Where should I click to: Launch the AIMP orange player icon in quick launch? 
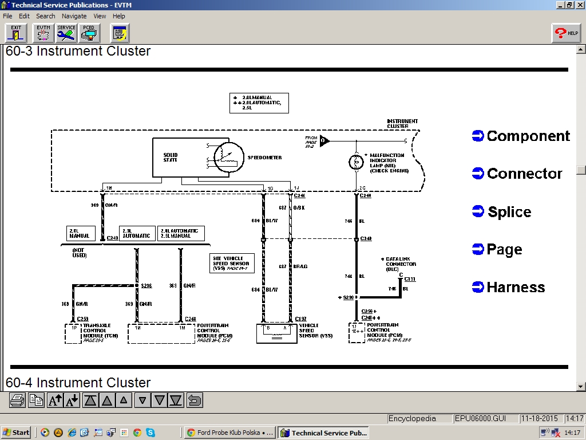[x=58, y=433]
